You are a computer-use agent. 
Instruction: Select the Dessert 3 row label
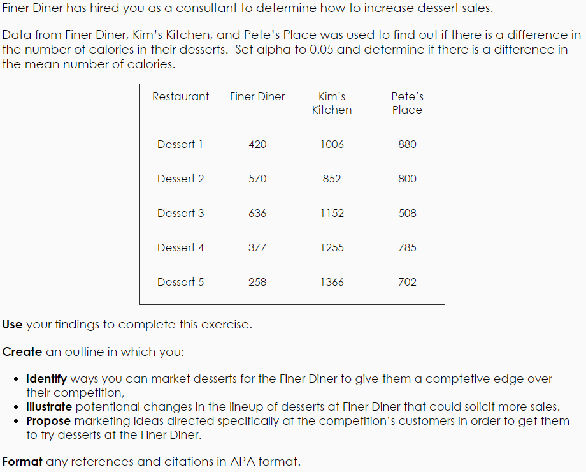181,213
